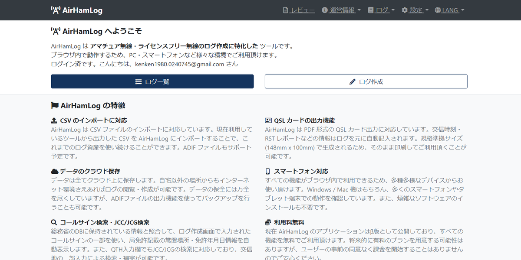Open the ログ一覧 log list button
The image size is (521, 260).
point(152,81)
